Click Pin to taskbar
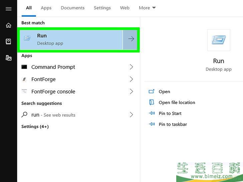The height and width of the screenshot is (182, 243). click(173, 124)
